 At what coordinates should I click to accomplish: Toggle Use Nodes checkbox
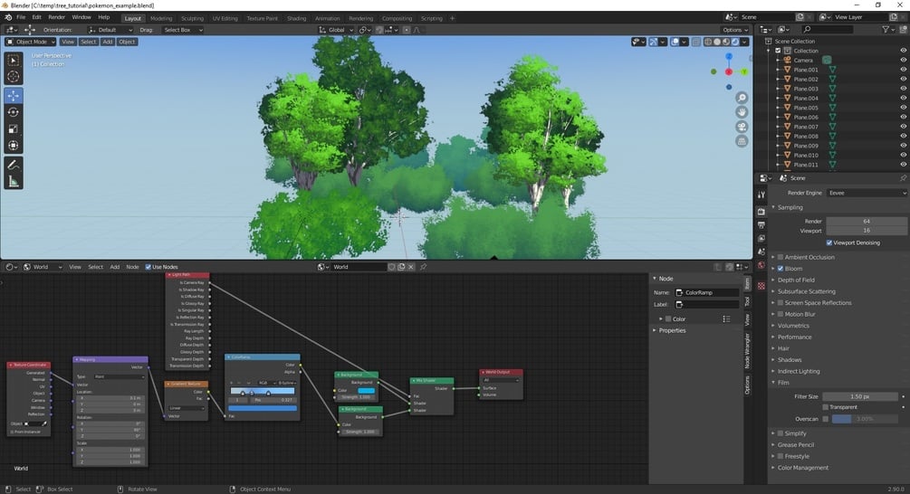coord(148,267)
